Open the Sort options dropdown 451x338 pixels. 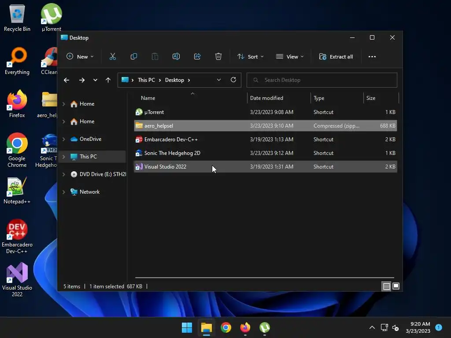pyautogui.click(x=250, y=57)
